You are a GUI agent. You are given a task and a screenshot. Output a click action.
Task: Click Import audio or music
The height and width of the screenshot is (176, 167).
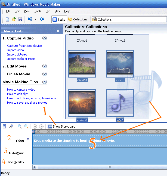[x=21, y=59]
